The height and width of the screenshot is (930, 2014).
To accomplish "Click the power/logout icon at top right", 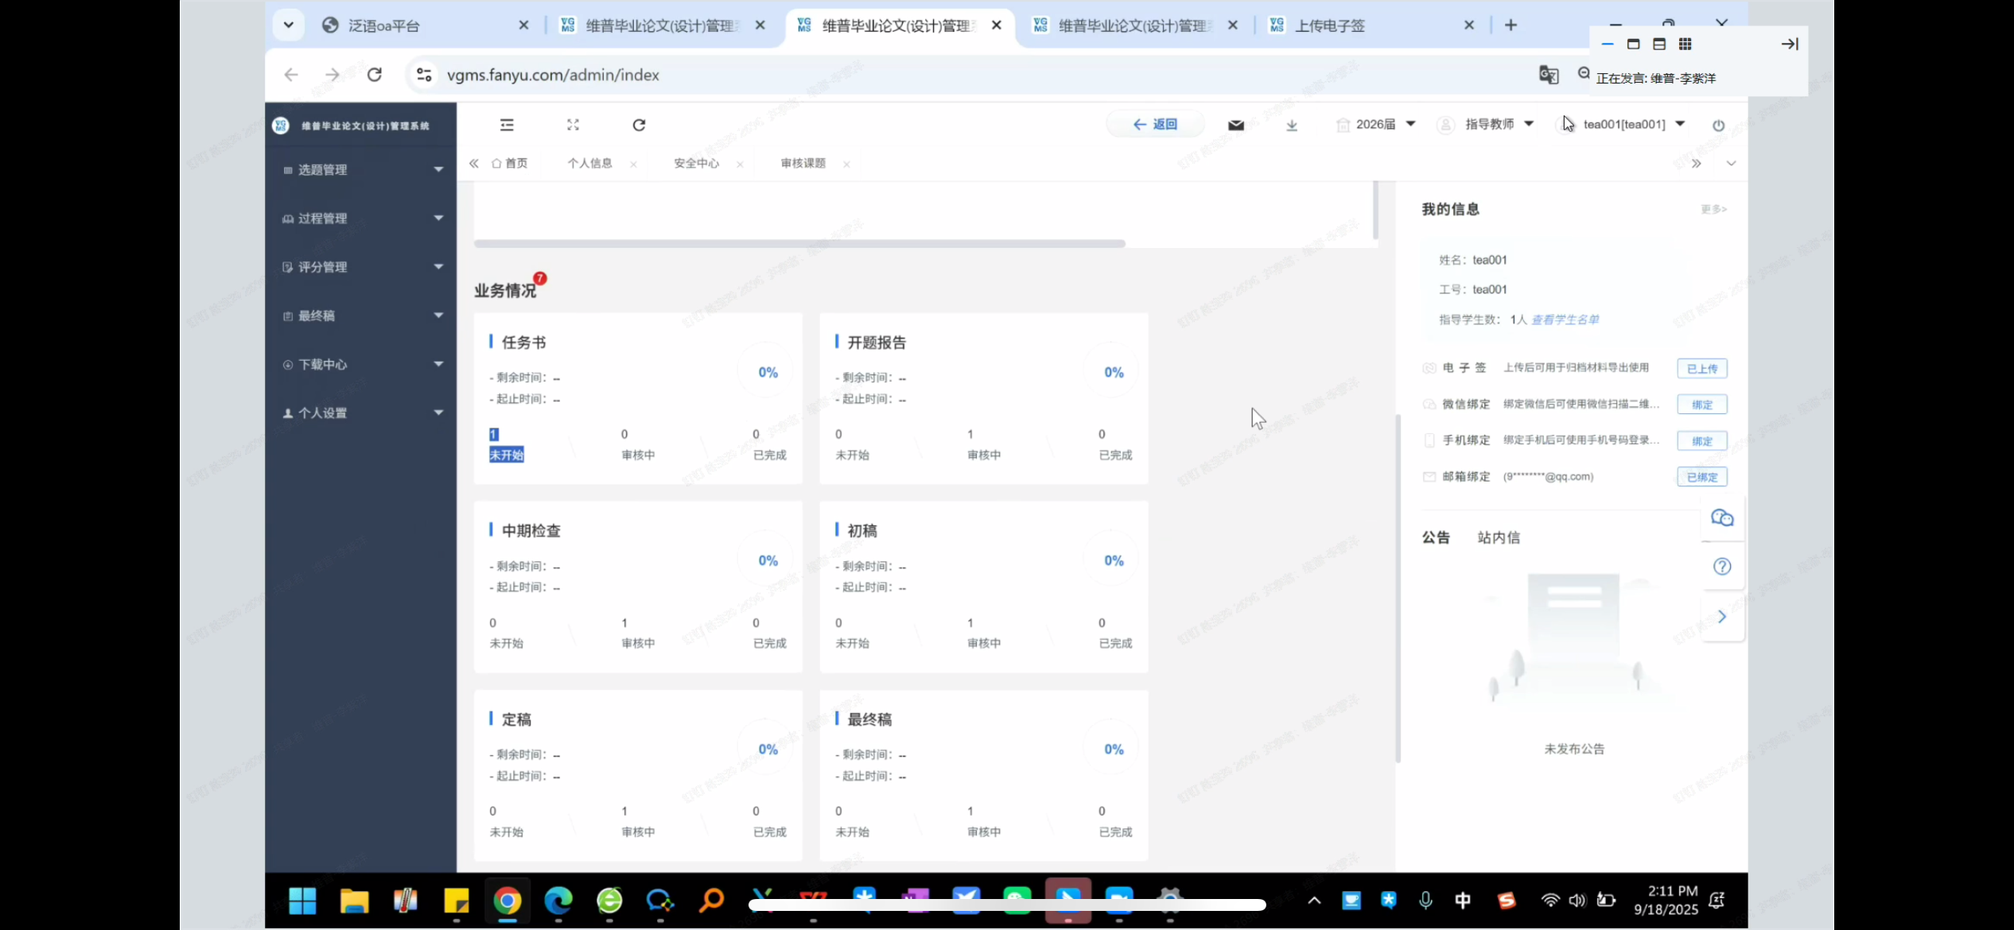I will coord(1718,125).
